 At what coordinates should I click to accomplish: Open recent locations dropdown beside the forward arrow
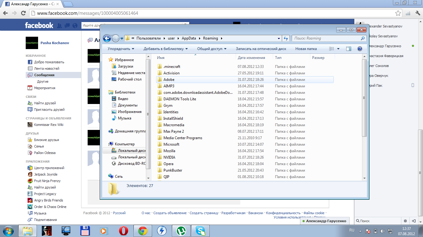point(122,39)
